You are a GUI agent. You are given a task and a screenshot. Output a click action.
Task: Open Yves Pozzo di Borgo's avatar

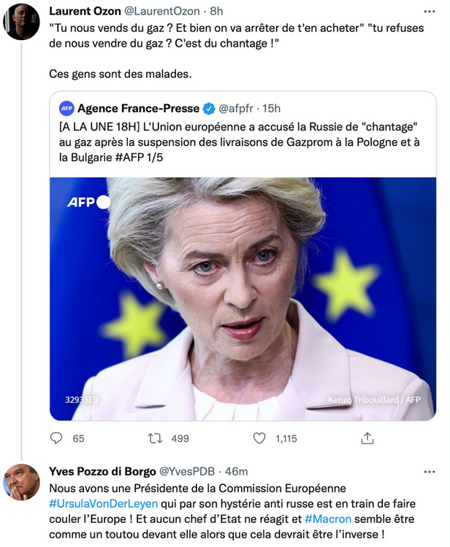(21, 481)
